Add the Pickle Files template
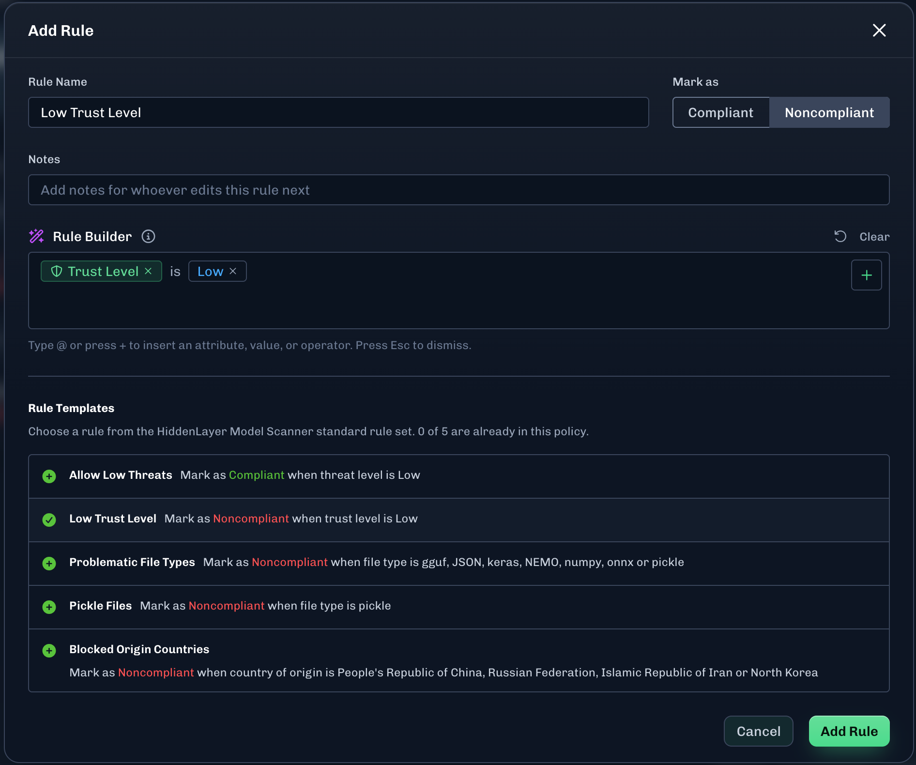Screen dimensions: 916x765 (49, 607)
